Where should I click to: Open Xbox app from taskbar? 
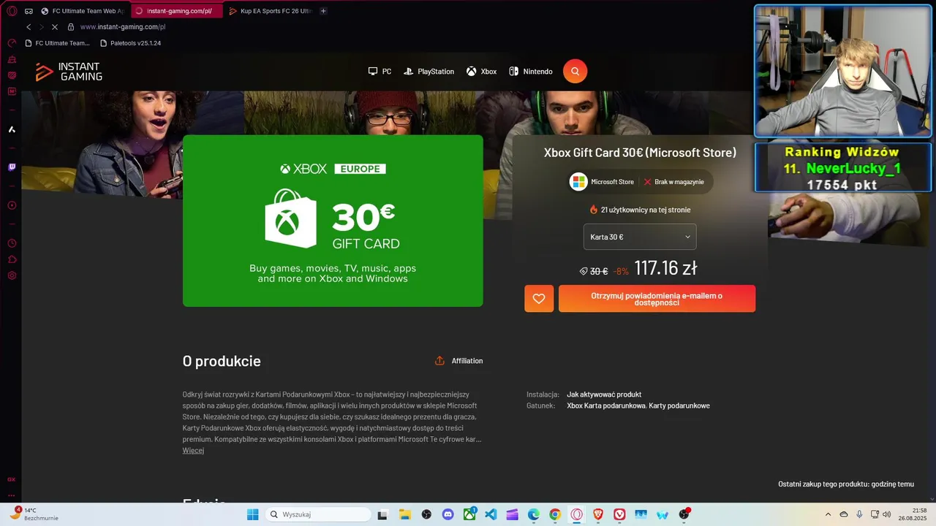point(469,515)
